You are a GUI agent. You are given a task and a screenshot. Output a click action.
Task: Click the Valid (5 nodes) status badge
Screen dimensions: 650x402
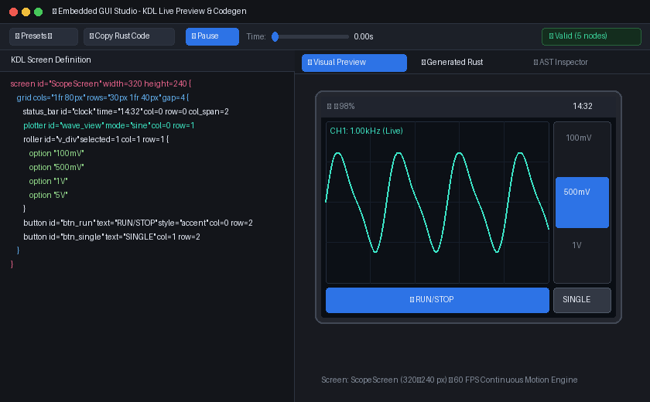click(591, 36)
